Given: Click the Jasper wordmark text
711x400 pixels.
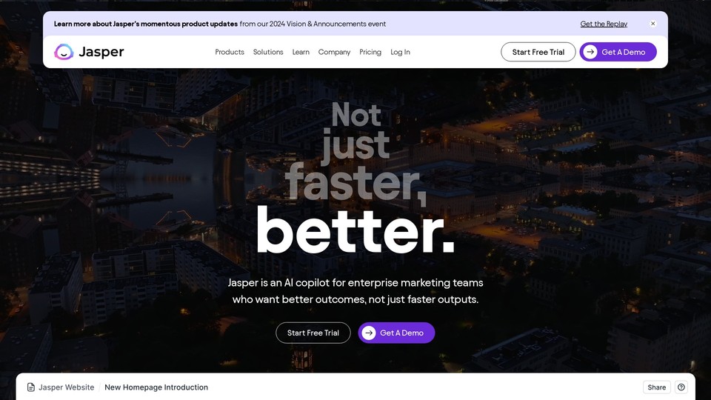Looking at the screenshot, I should 101,52.
